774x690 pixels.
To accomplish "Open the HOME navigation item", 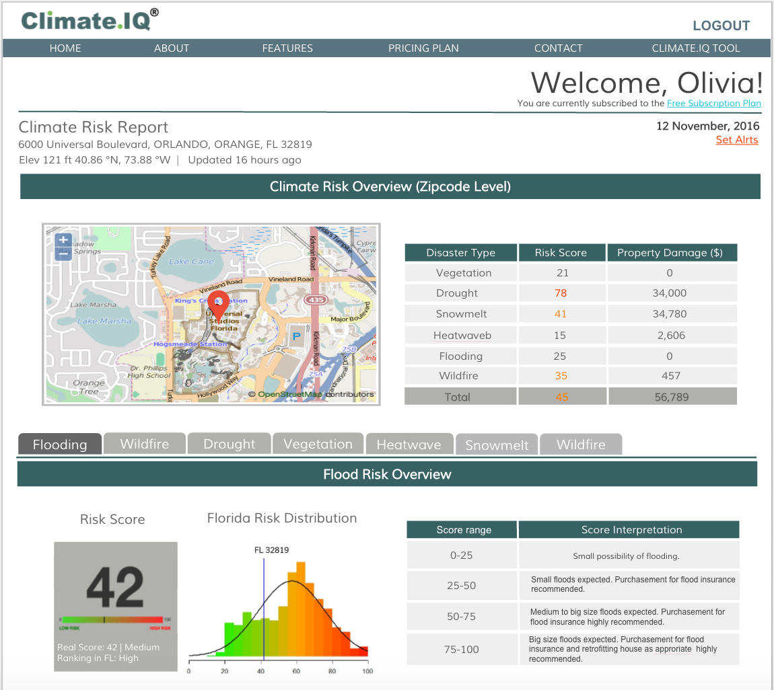I will (x=65, y=48).
